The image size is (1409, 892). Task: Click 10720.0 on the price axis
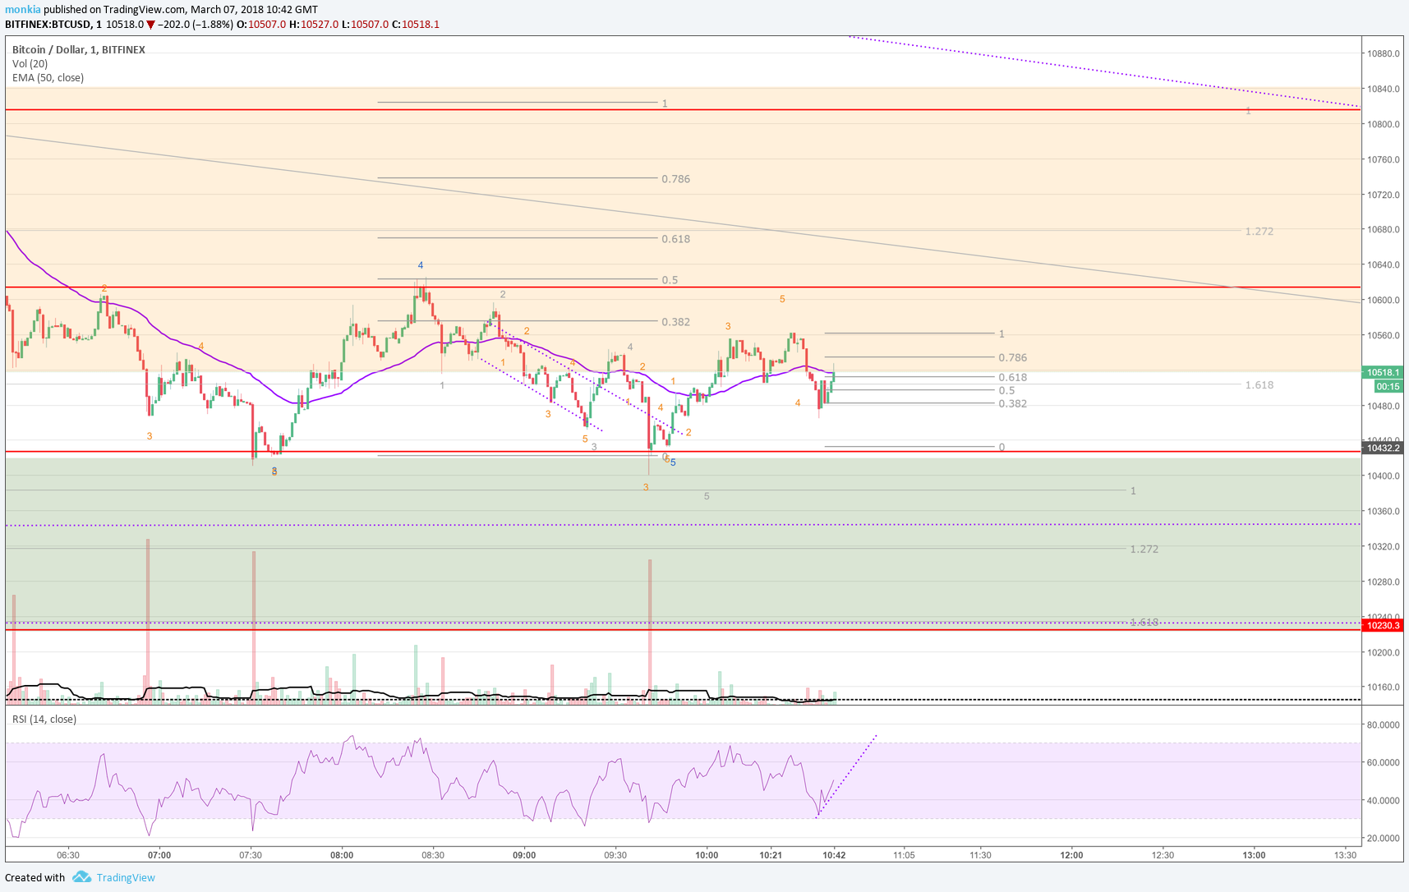click(x=1383, y=195)
